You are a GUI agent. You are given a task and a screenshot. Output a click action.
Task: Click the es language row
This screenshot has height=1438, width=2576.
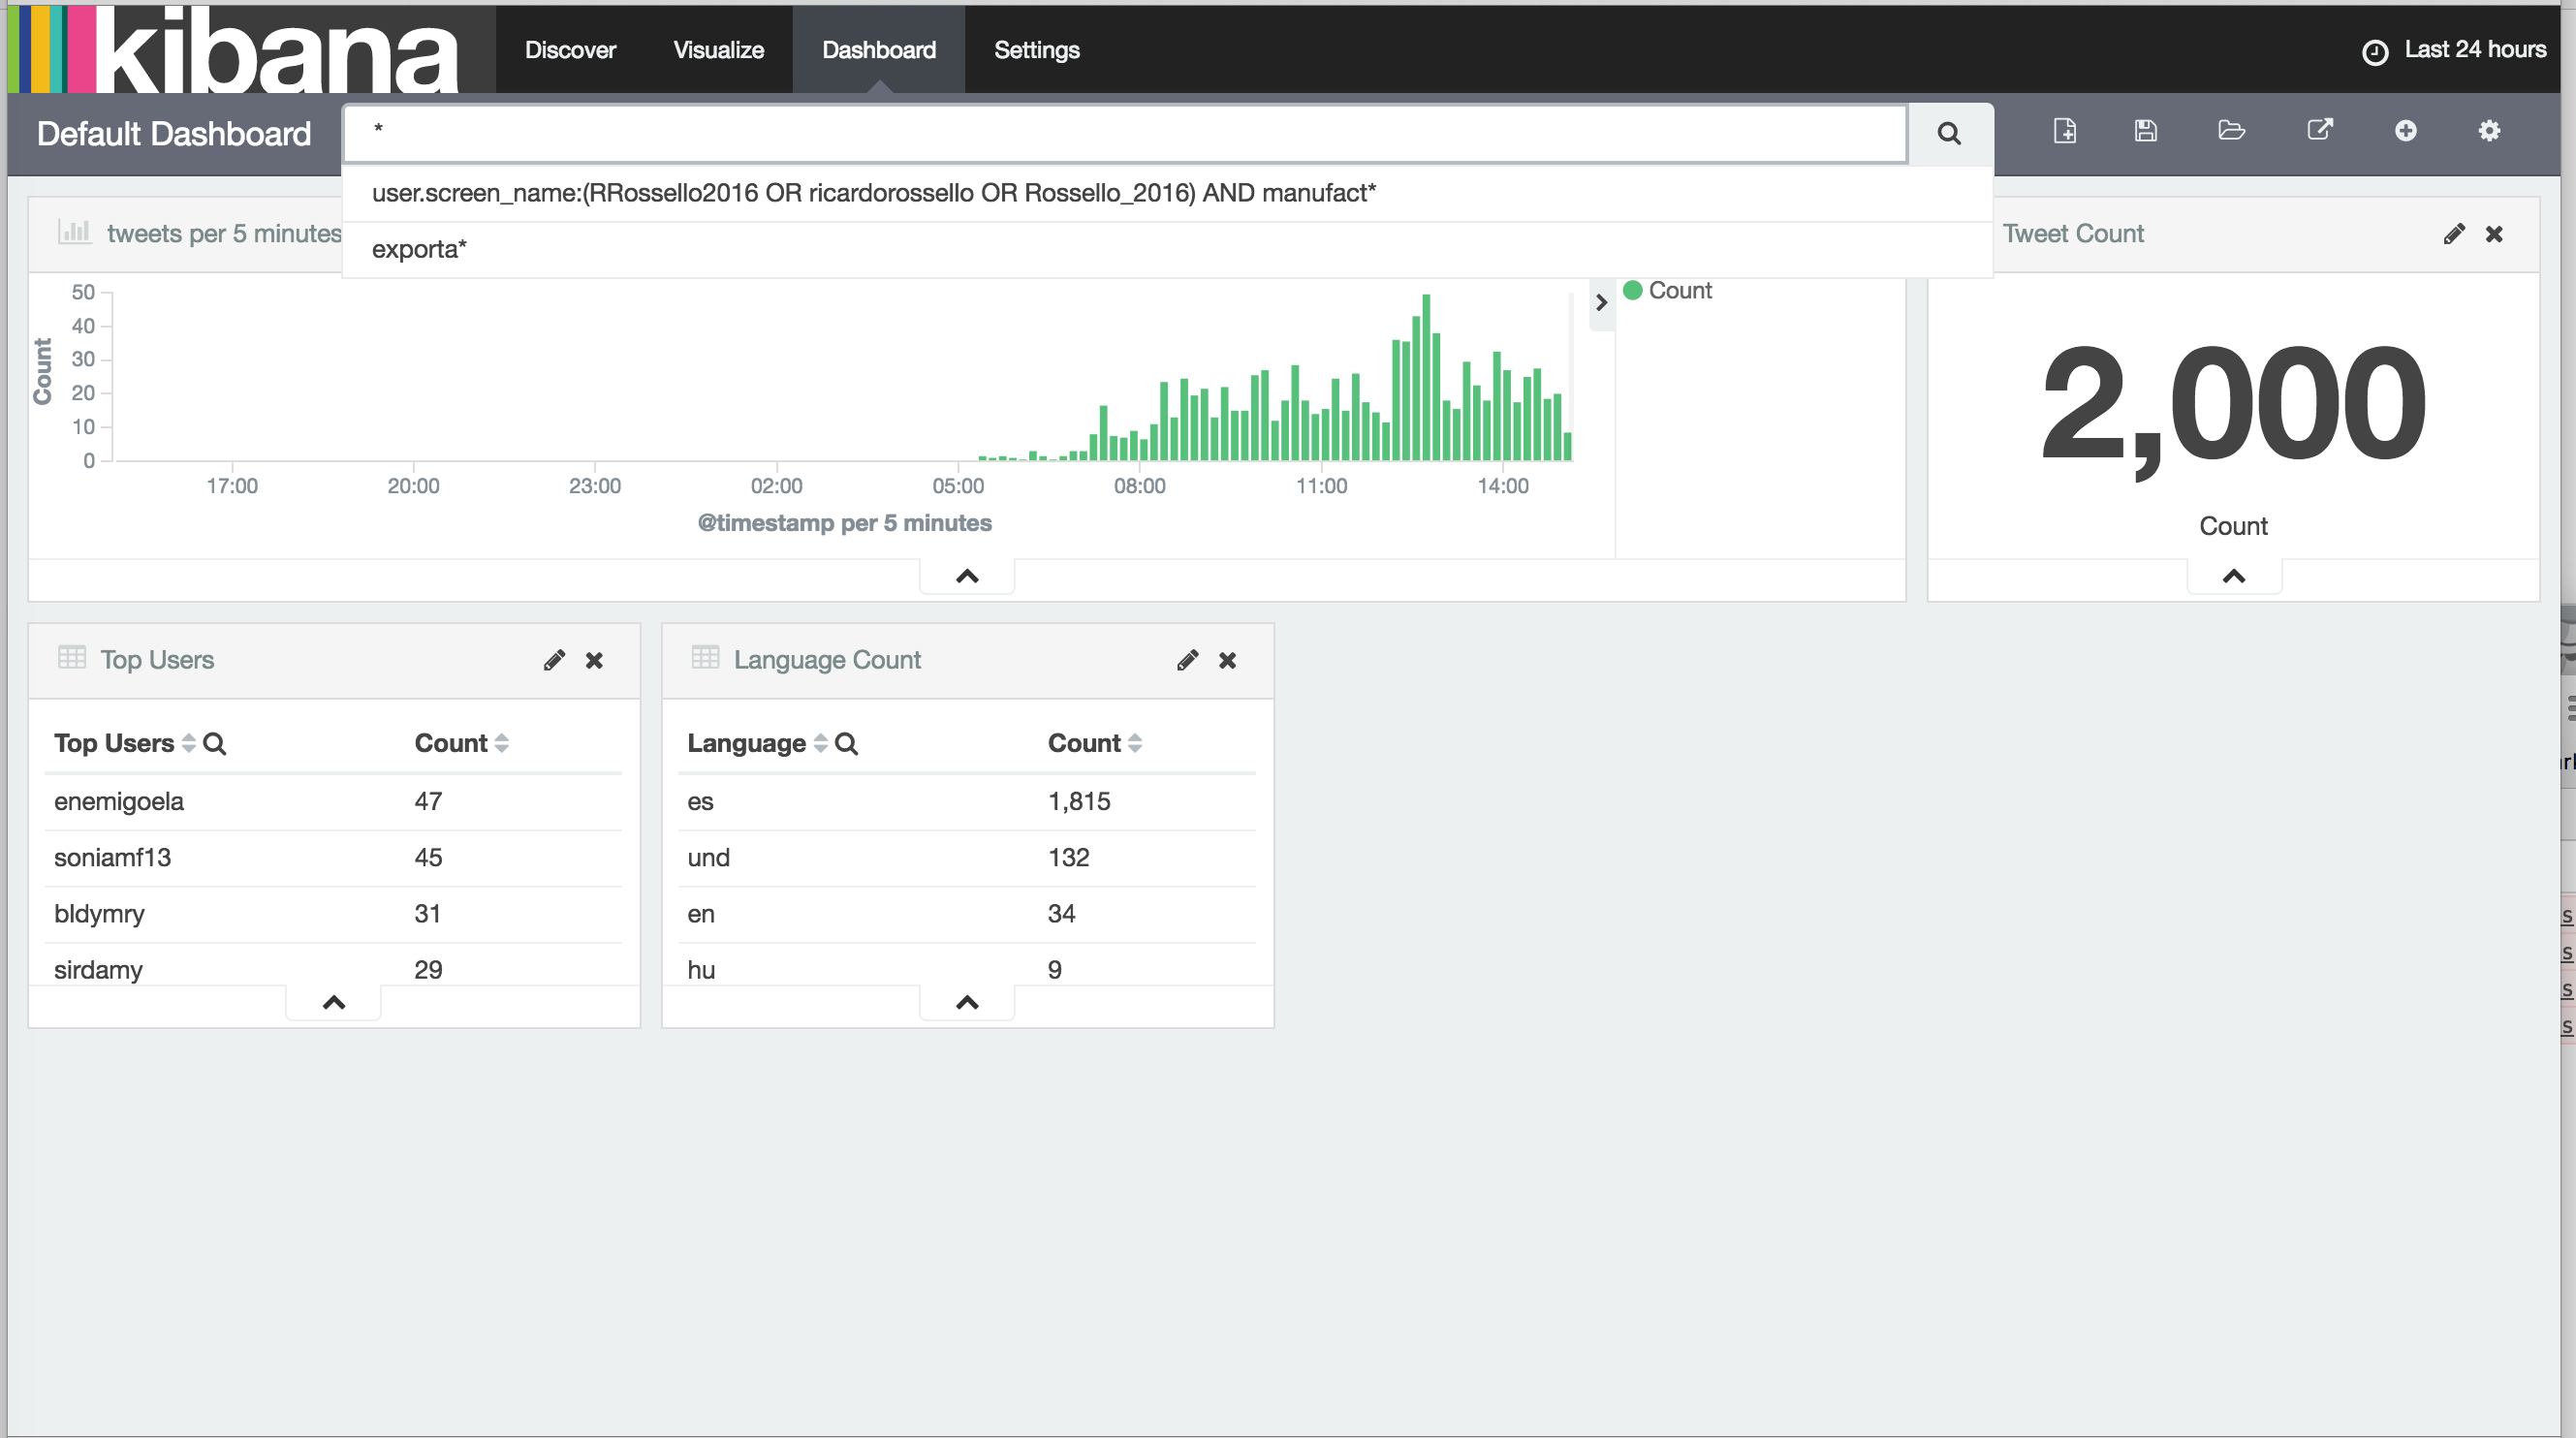[x=967, y=801]
